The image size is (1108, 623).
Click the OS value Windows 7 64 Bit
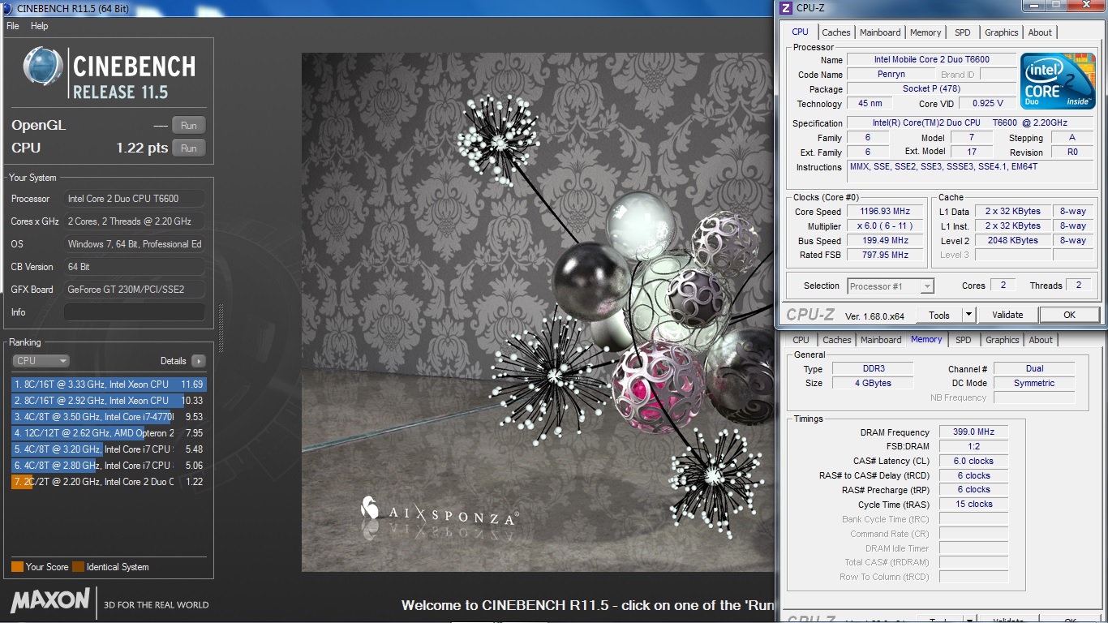click(x=135, y=244)
